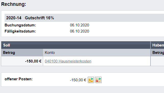Image resolution: width=164 pixels, height=93 pixels.
Task: Click the Fälligkeitsdatum label
Action: pos(20,31)
